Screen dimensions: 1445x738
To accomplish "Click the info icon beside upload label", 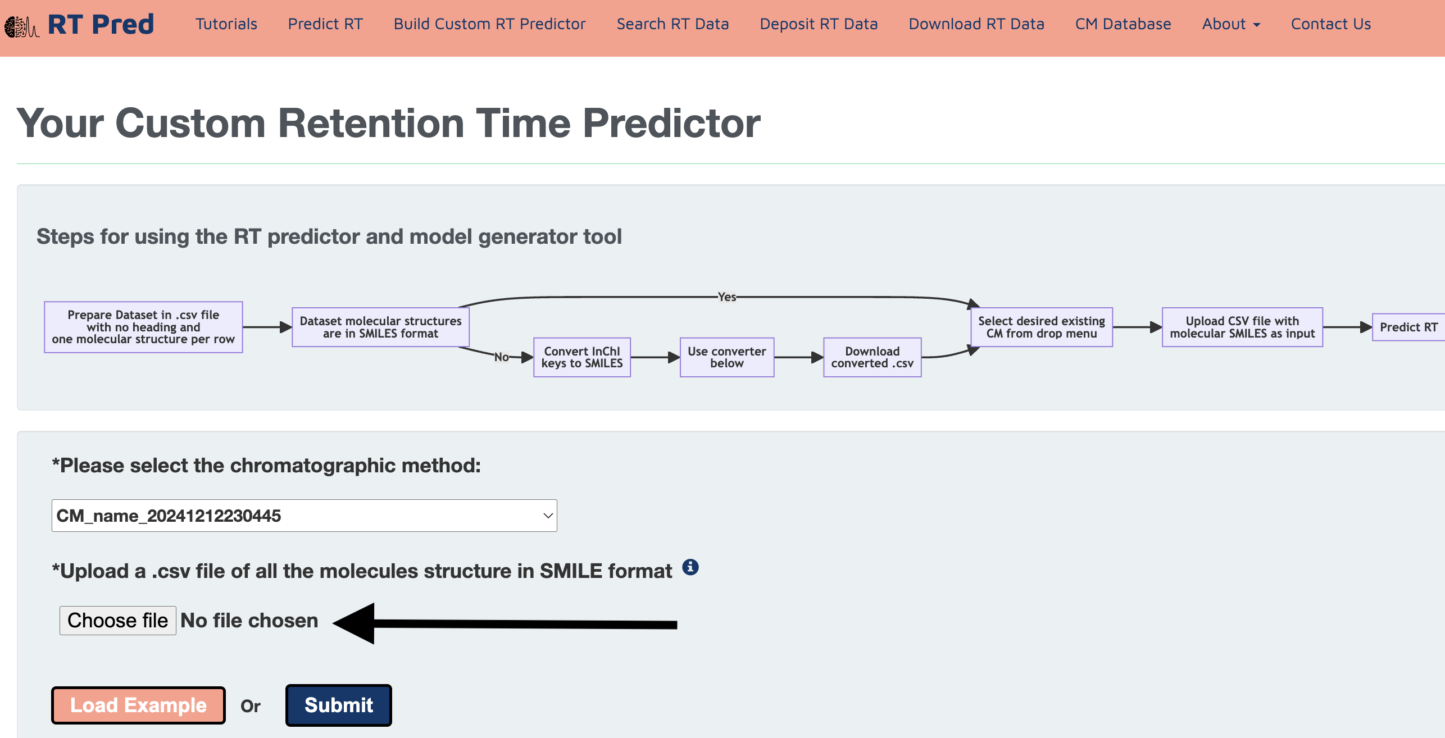I will coord(690,567).
